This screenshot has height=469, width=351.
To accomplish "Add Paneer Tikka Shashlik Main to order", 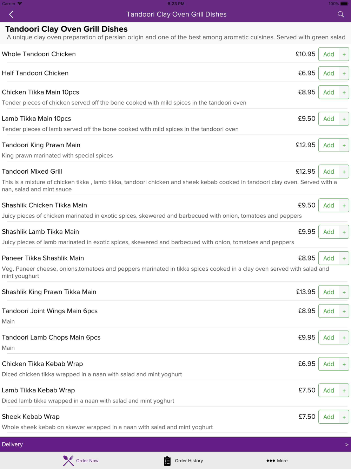I will (x=329, y=258).
